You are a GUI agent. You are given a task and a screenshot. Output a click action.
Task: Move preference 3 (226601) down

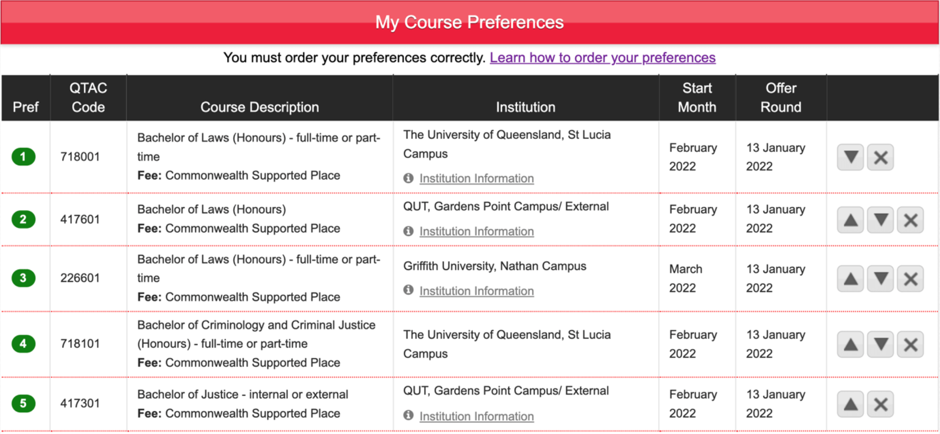pos(880,279)
